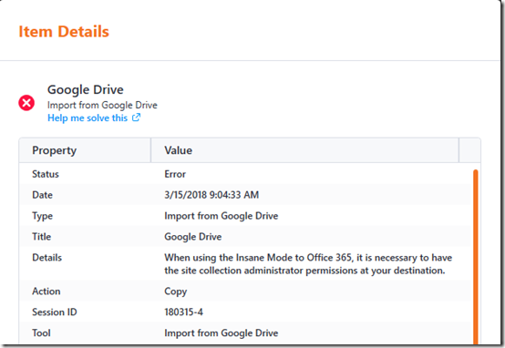
Task: Click the orange vertical scrollbar
Action: pos(475,256)
